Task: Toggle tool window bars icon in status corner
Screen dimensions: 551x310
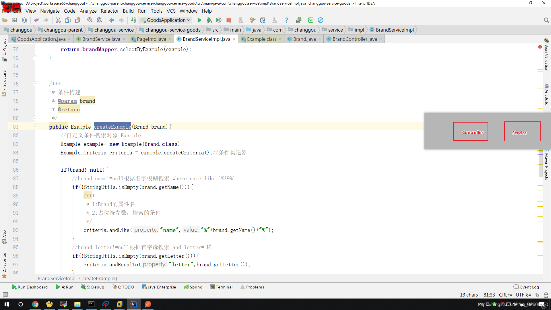Action: tap(5, 295)
